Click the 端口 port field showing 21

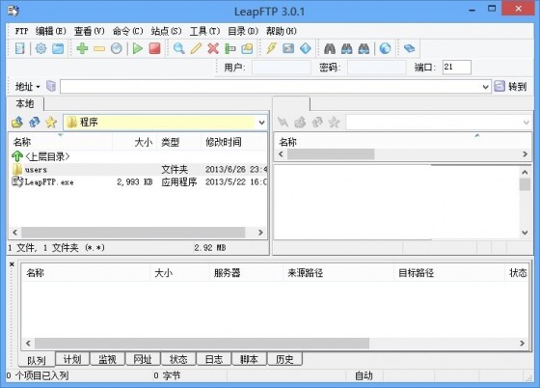pyautogui.click(x=457, y=68)
